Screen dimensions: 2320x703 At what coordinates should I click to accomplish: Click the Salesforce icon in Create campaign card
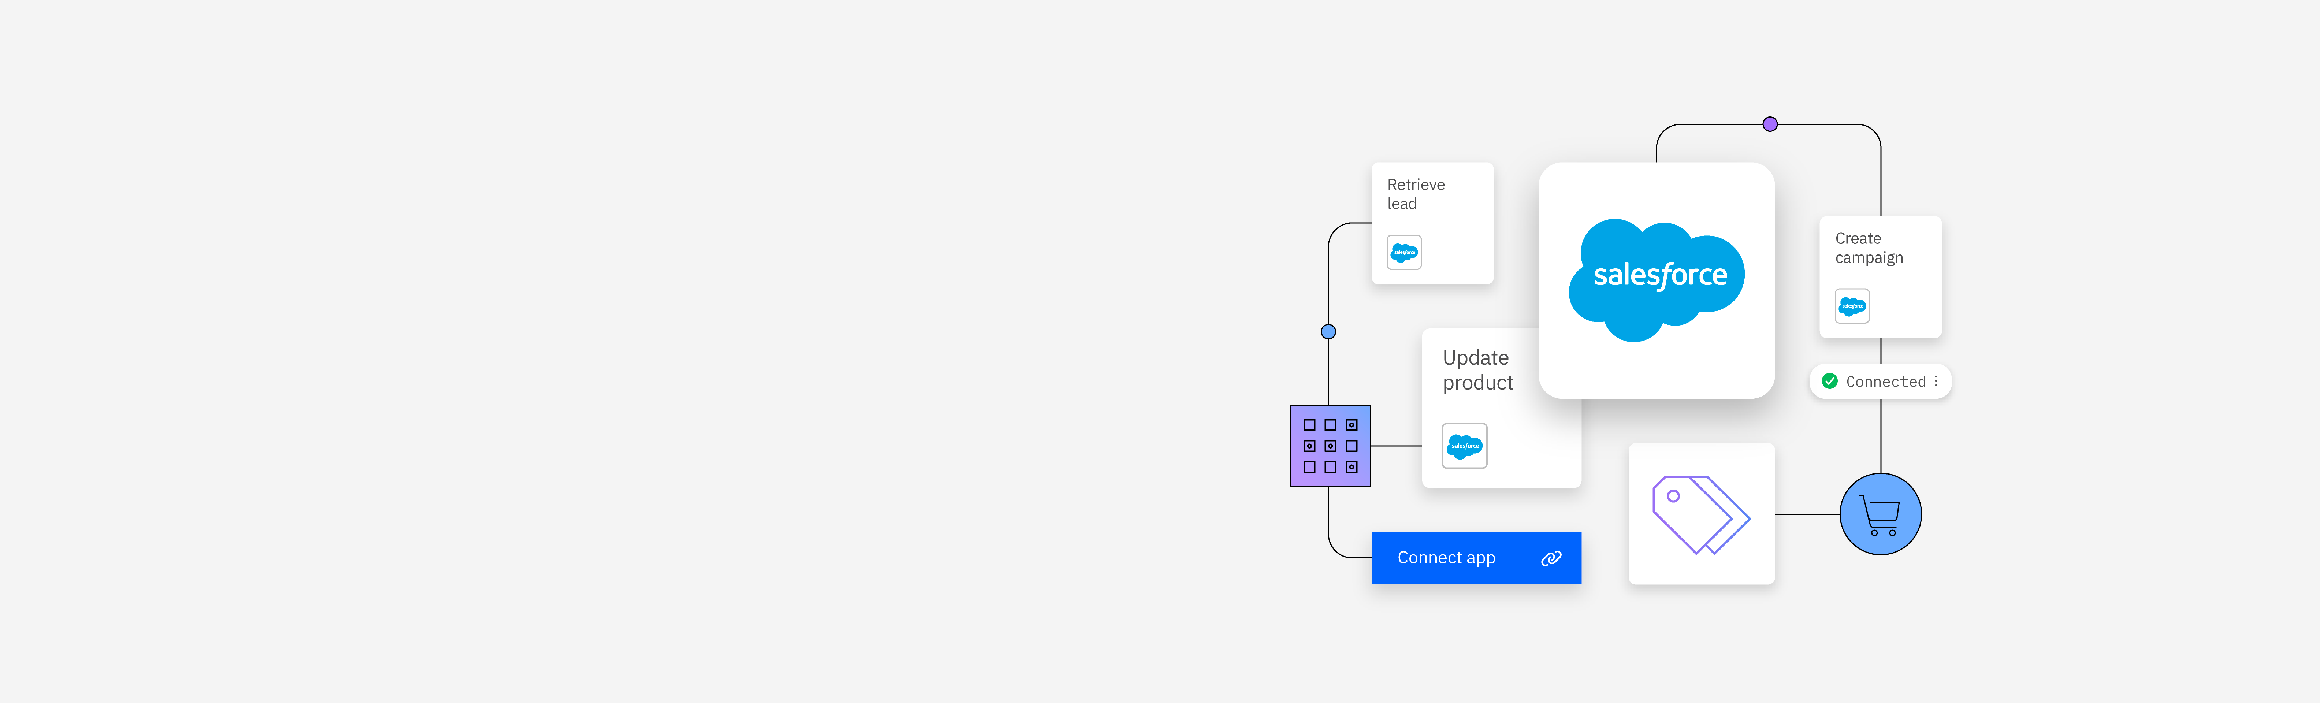[1852, 306]
